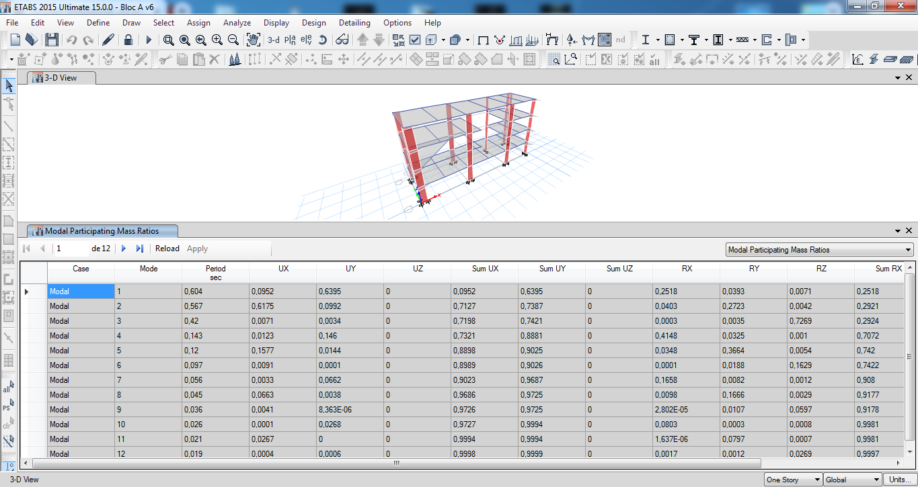
Task: Toggle Set Display Options checkmark icon
Action: 415,40
